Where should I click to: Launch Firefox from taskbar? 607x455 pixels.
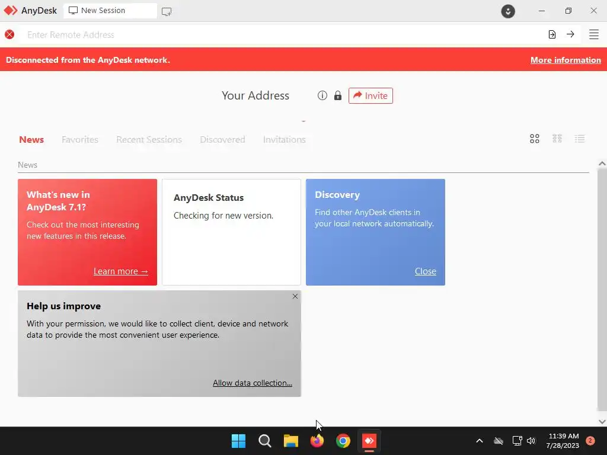tap(317, 441)
